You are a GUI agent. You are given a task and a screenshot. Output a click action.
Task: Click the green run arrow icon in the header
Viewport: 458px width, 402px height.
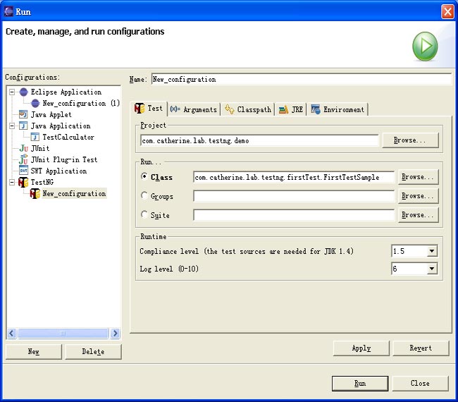click(x=425, y=47)
